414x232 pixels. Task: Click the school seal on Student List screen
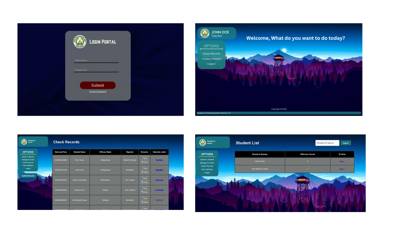[x=202, y=142]
